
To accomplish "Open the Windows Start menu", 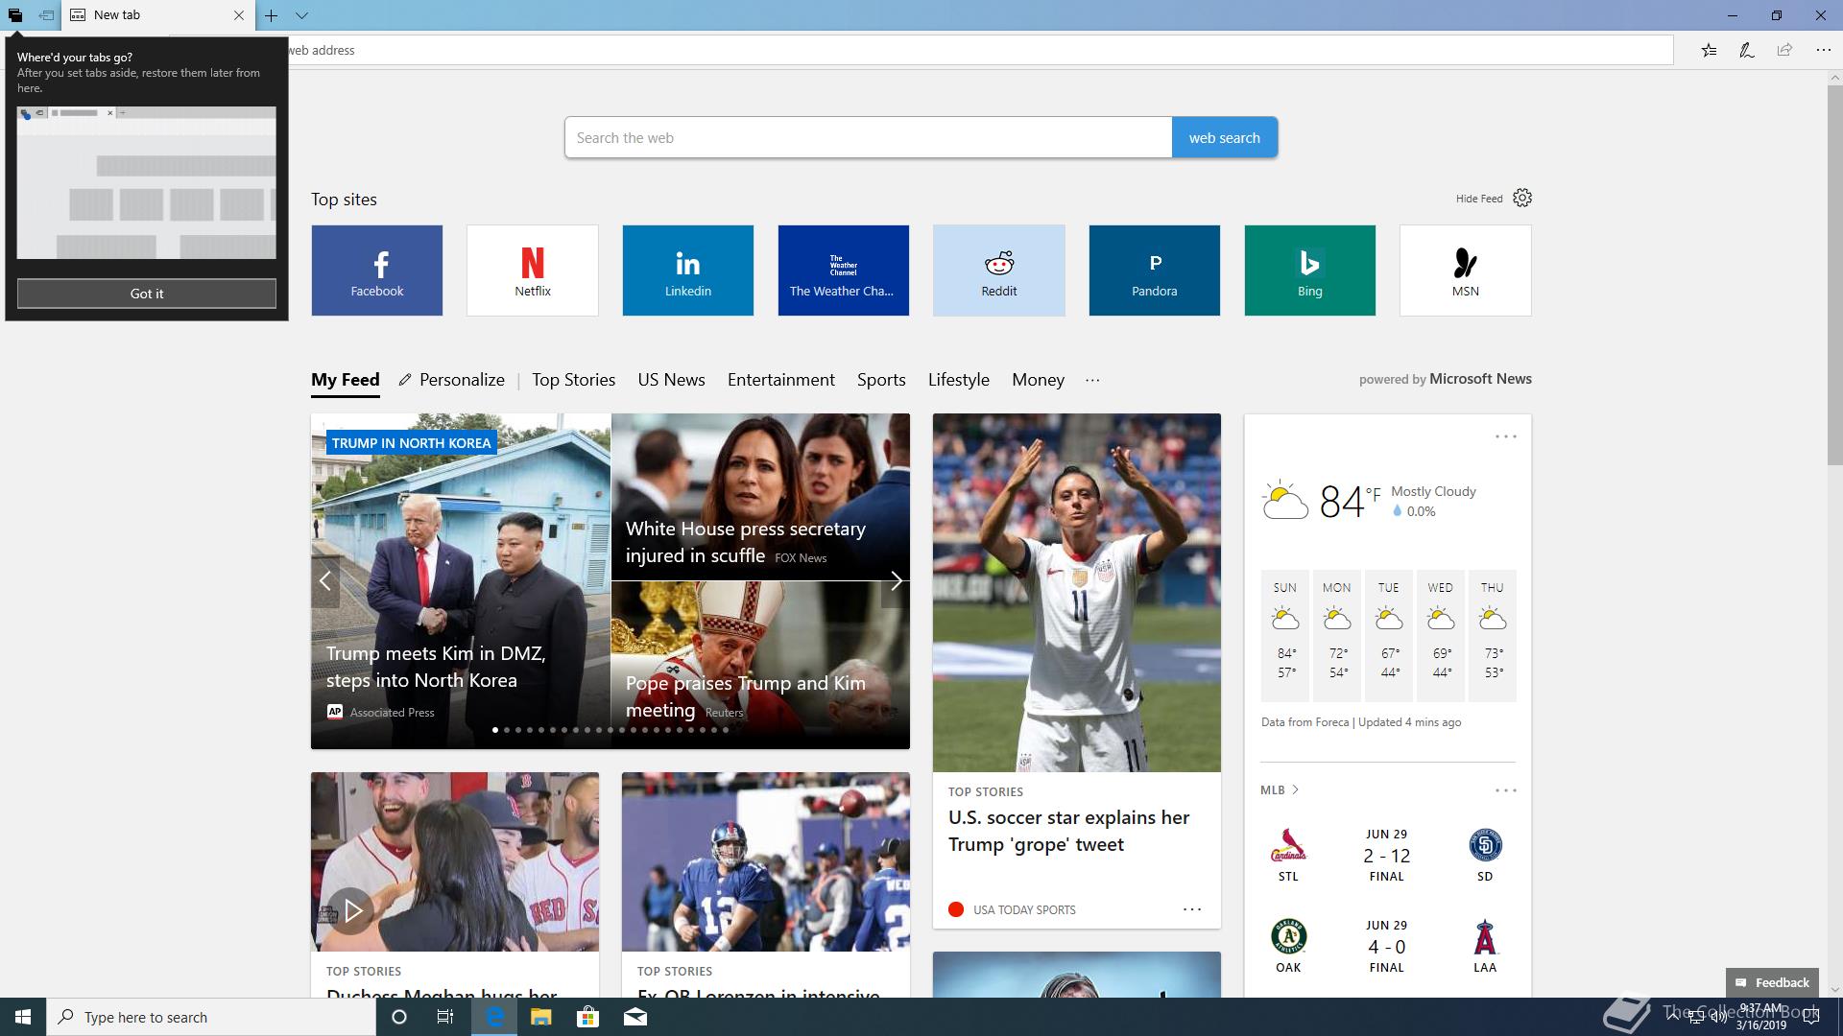I will click(x=23, y=1017).
